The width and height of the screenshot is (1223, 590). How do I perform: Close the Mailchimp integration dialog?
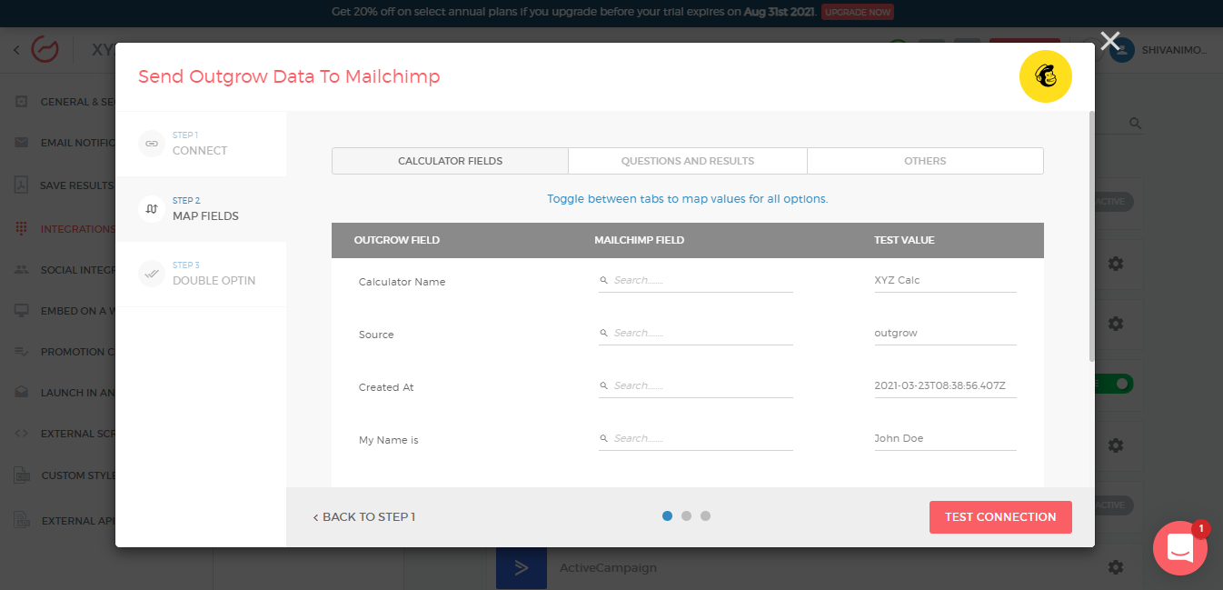[1109, 40]
